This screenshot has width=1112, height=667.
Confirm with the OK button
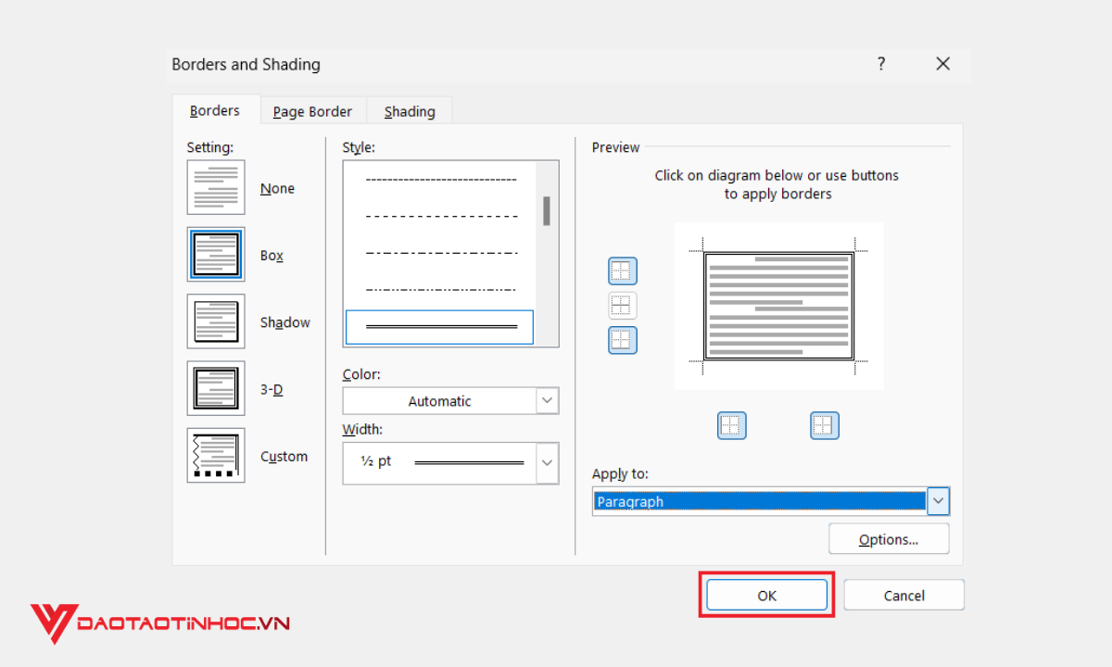point(766,596)
